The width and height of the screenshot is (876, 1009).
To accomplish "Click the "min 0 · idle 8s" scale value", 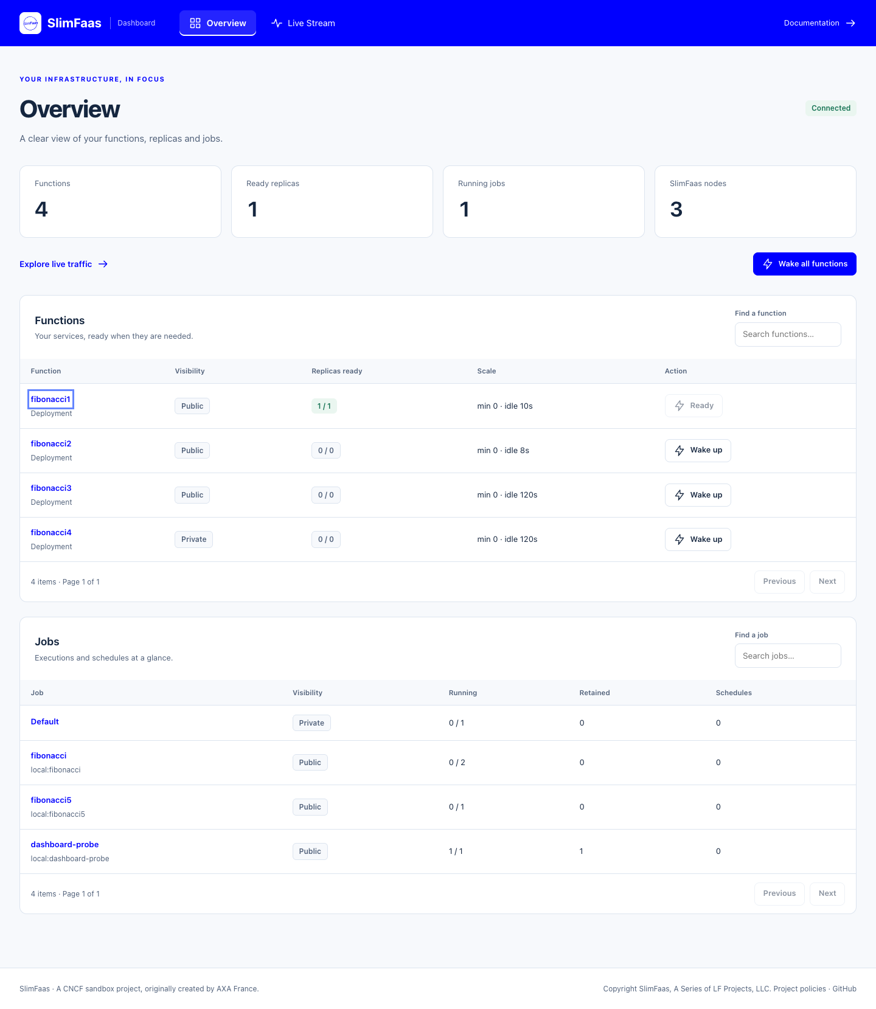I will click(503, 451).
